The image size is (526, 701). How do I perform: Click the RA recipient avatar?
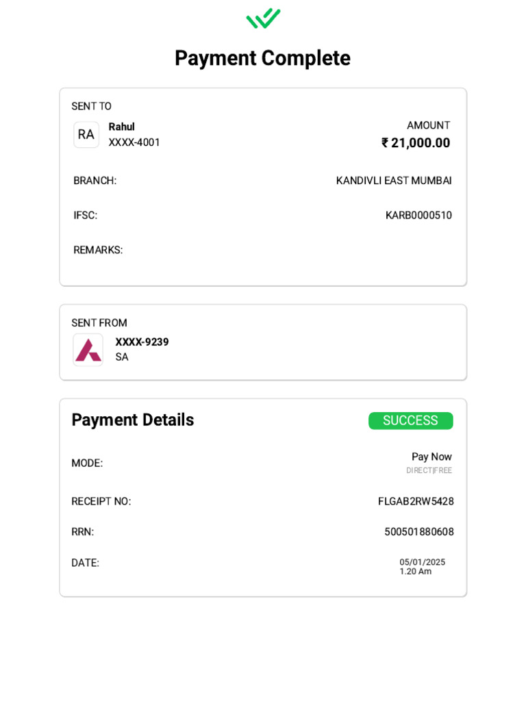[x=86, y=135]
